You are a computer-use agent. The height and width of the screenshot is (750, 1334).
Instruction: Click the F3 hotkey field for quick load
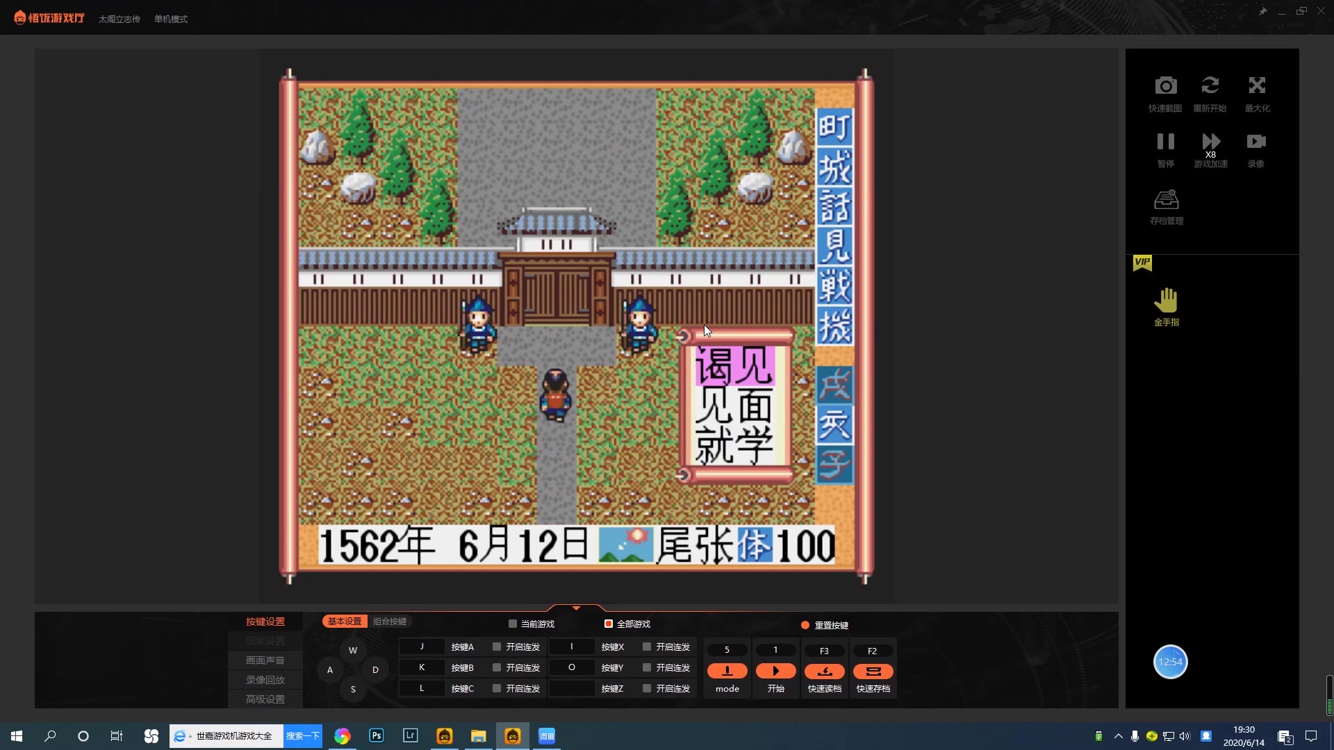click(x=824, y=651)
